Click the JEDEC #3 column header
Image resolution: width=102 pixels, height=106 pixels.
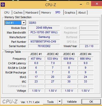coord(69,54)
